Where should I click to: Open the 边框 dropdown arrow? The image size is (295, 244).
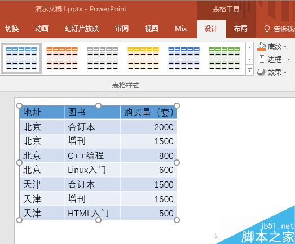tap(288, 59)
